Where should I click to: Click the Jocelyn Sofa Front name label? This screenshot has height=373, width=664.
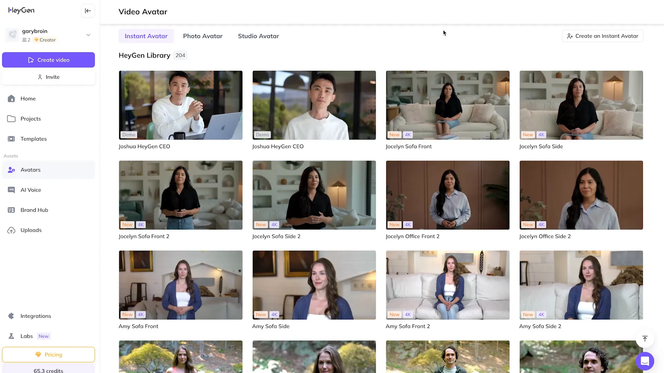click(x=408, y=146)
